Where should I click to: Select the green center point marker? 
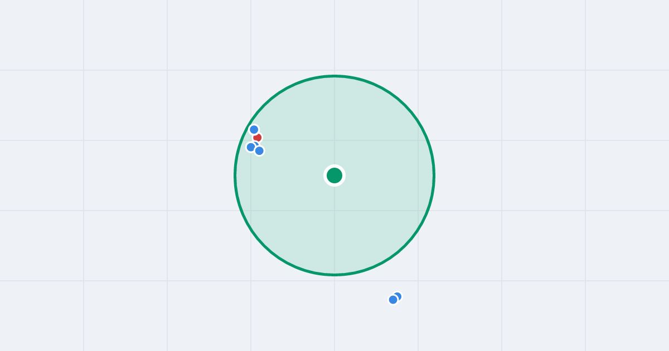334,175
